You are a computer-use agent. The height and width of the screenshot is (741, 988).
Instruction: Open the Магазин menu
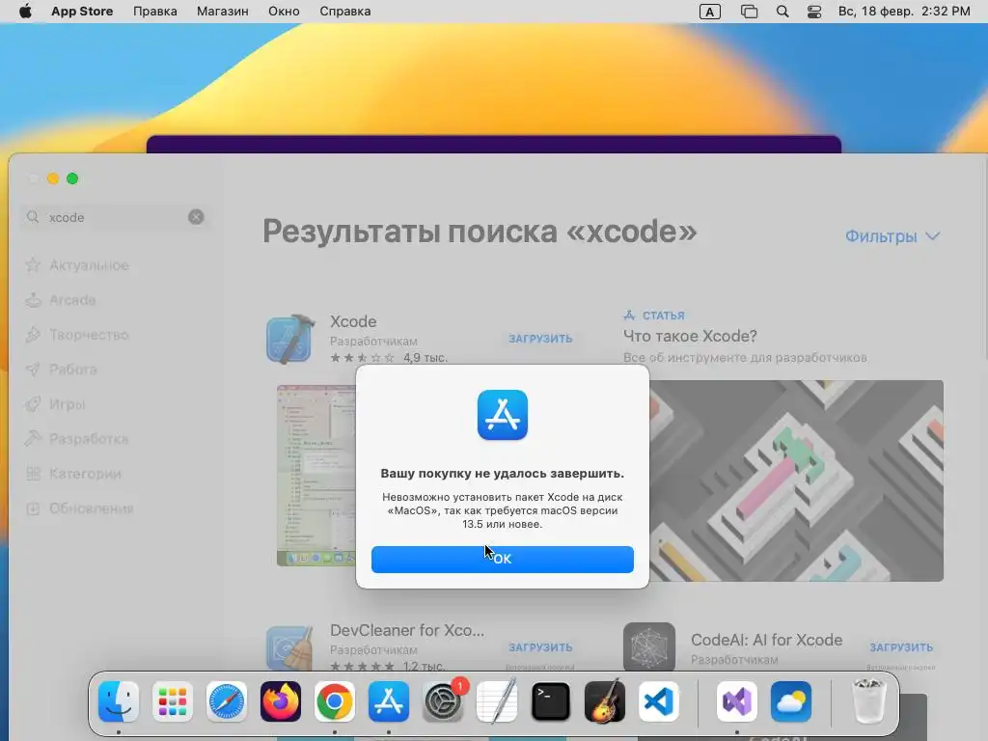[223, 12]
